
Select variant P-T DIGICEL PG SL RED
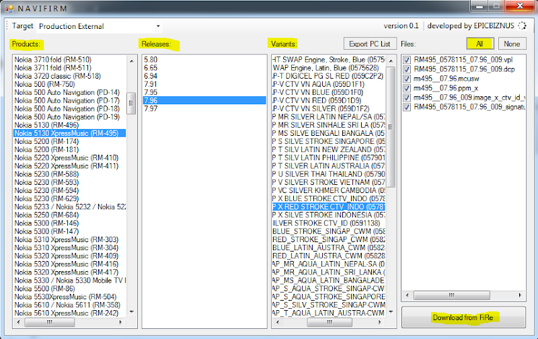click(329, 76)
